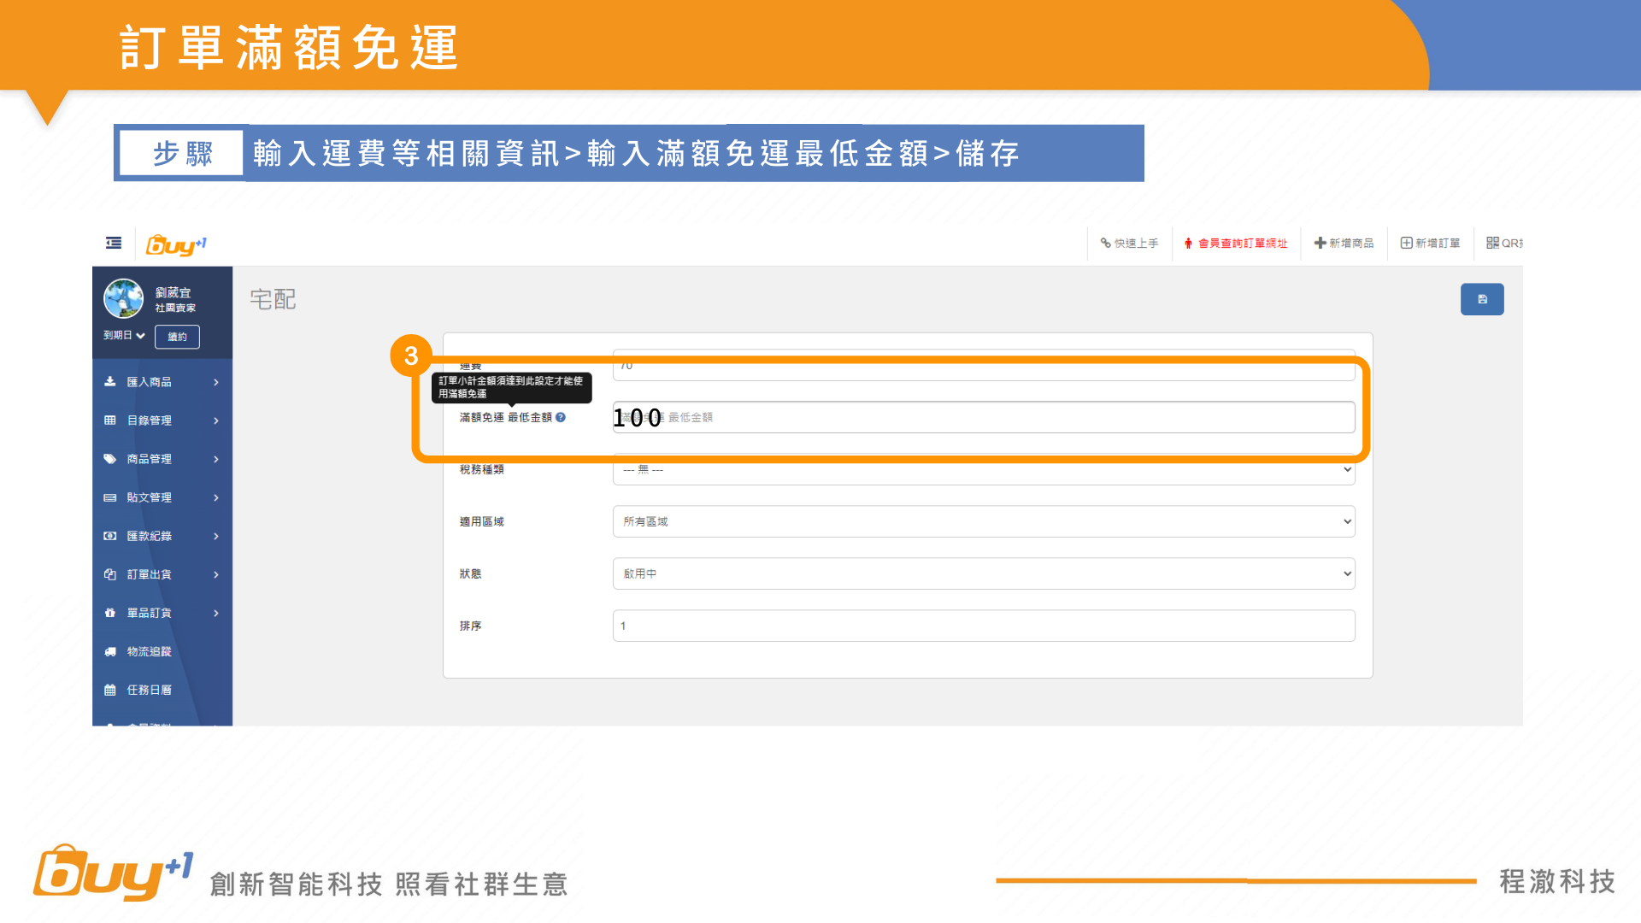The width and height of the screenshot is (1641, 923).
Task: Click the user avatar picture
Action: 123,298
